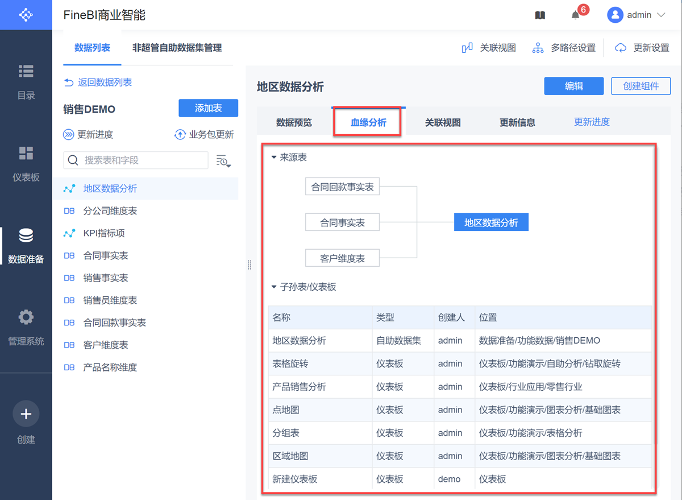682x500 pixels.
Task: Click the admin user avatar icon
Action: point(615,15)
